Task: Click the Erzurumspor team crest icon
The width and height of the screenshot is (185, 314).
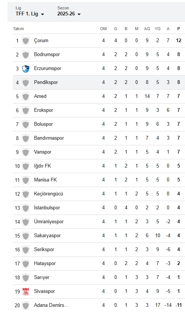Action: point(26,69)
